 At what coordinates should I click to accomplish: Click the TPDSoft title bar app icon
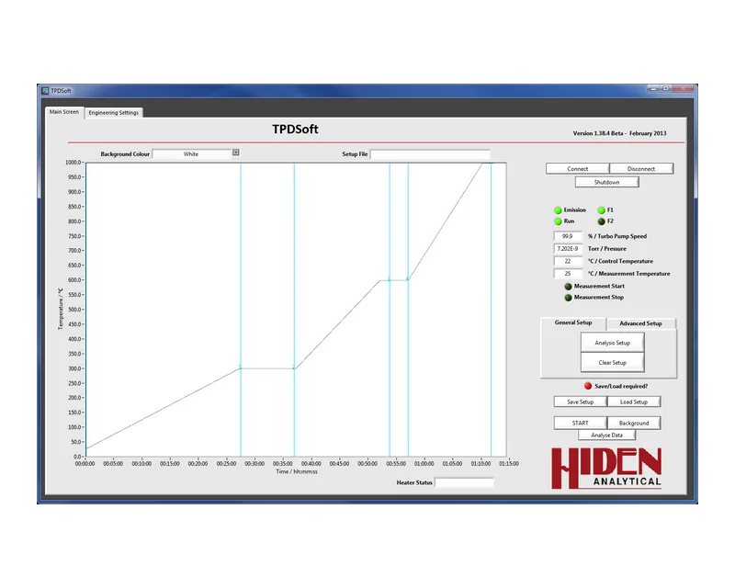click(x=45, y=91)
